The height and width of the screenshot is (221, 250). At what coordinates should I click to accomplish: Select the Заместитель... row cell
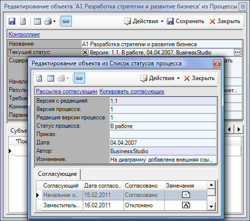(62, 205)
